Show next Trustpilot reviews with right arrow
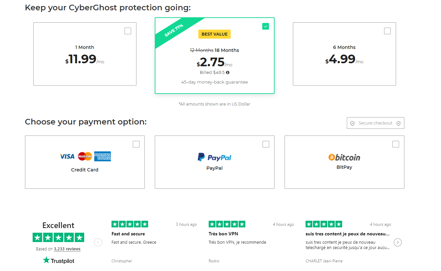This screenshot has height=271, width=441. pyautogui.click(x=398, y=242)
